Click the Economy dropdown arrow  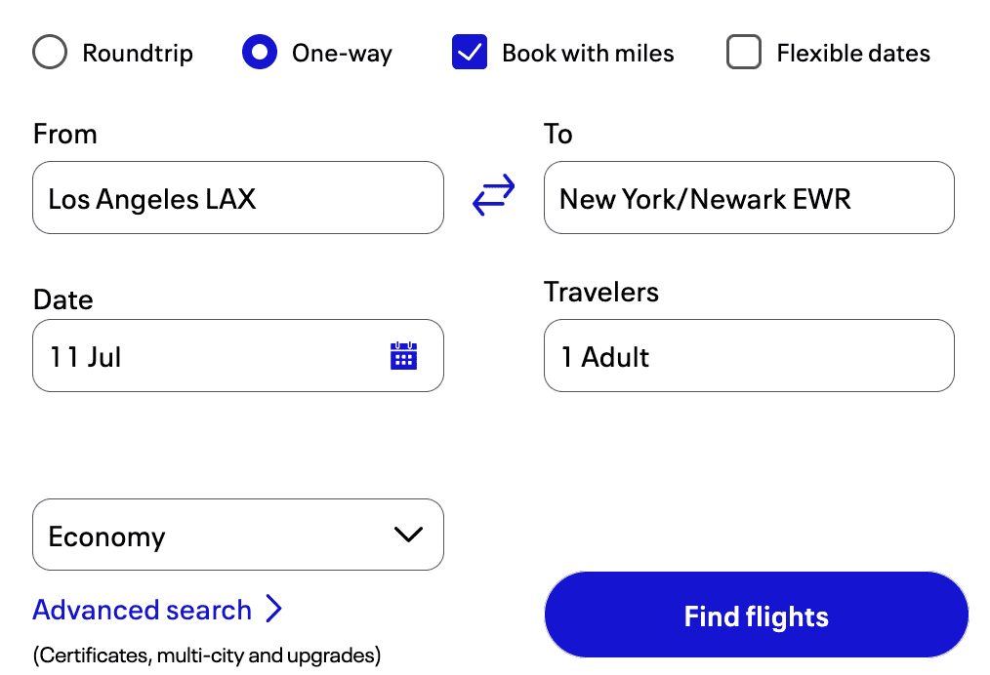[x=407, y=535]
